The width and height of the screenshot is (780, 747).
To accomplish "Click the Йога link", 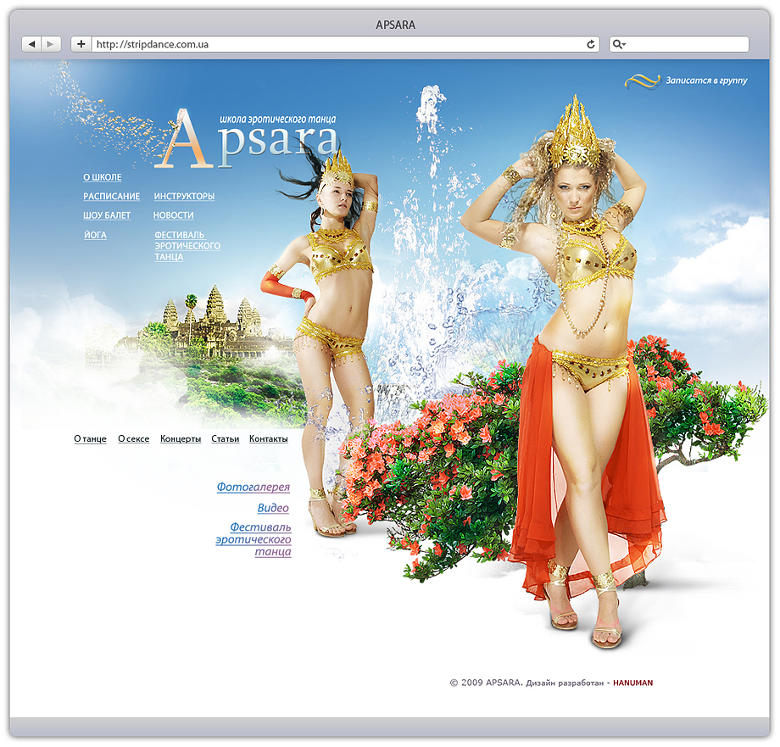I will click(x=95, y=235).
